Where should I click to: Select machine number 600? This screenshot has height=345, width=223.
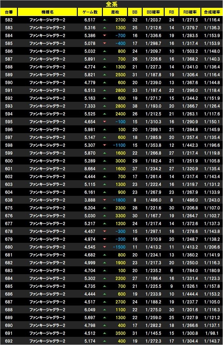point(9,161)
